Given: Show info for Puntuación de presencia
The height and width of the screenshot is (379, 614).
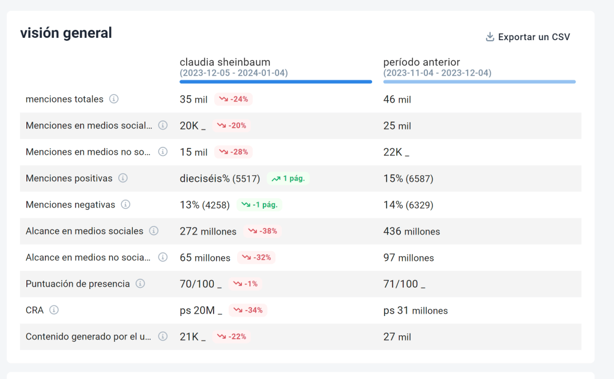Looking at the screenshot, I should tap(140, 284).
